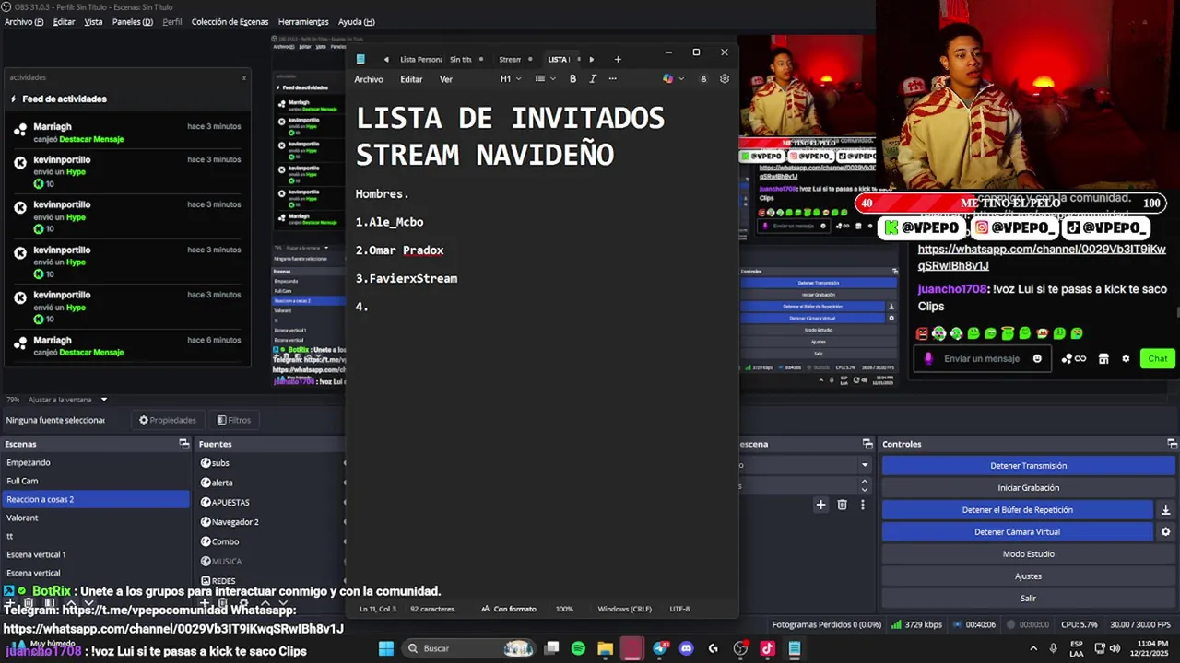Pop out the Escenas dock
The width and height of the screenshot is (1180, 663).
[x=183, y=444]
